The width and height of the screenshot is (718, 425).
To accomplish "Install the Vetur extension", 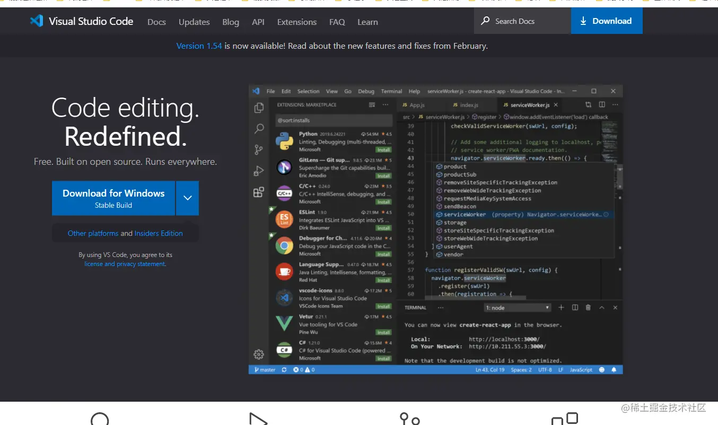I will (383, 332).
